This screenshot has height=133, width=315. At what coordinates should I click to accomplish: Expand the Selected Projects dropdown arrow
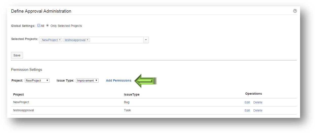(146, 40)
